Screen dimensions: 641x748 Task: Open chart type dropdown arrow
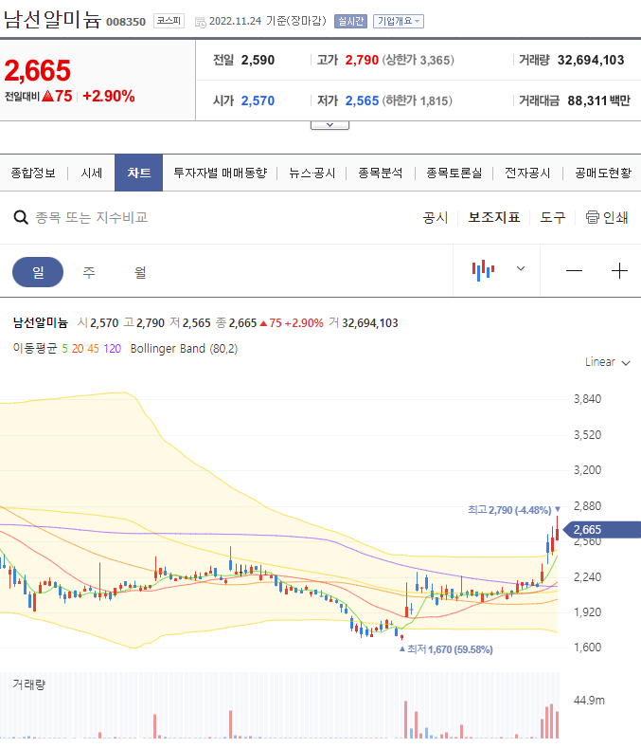[x=521, y=268]
